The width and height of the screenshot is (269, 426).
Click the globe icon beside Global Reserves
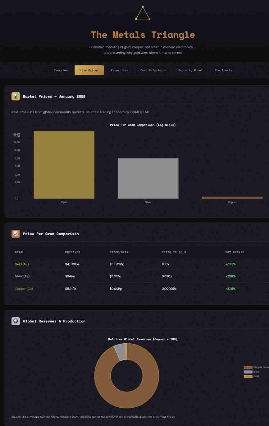[16, 321]
